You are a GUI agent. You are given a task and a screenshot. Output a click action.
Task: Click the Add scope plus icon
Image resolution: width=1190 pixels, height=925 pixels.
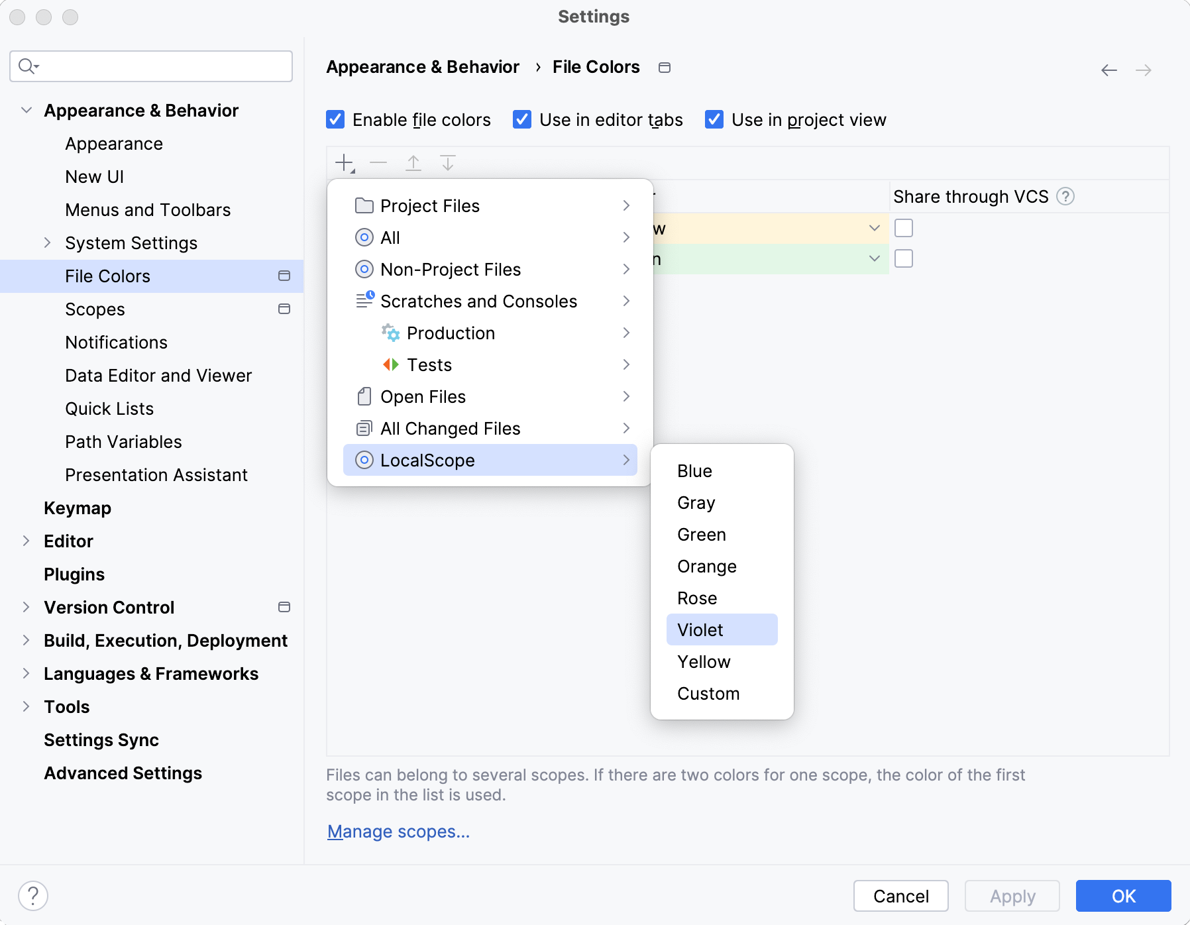click(345, 163)
